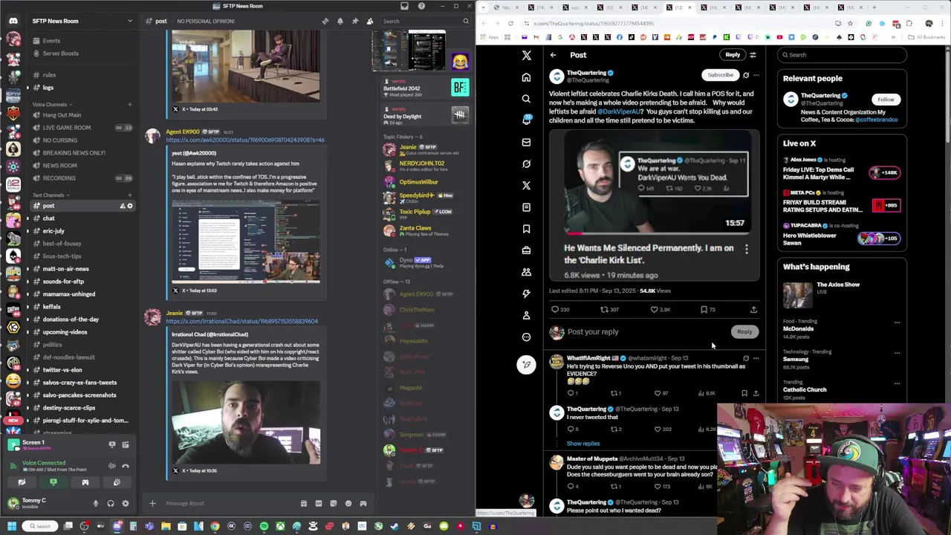Screen dimensions: 951x535
Task: Like TheQuartering post heart icon
Action: [654, 310]
